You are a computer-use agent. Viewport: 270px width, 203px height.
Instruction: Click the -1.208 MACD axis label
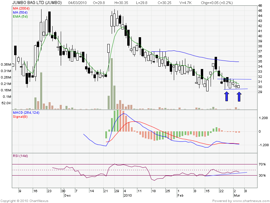point(264,145)
